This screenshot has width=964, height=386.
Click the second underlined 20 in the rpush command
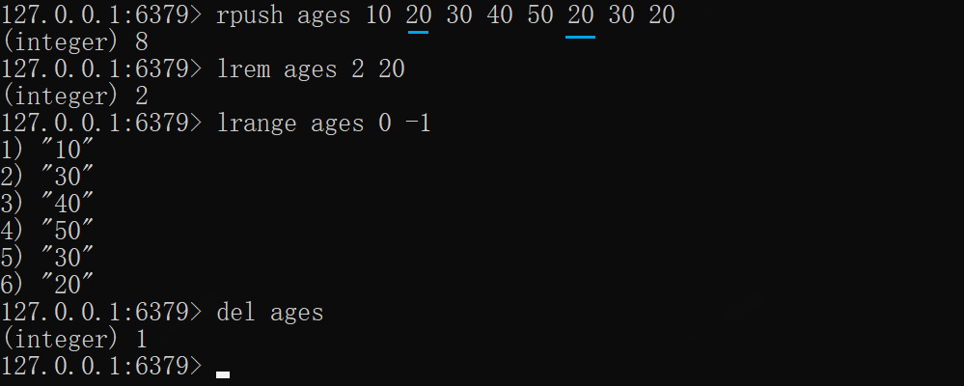click(580, 15)
